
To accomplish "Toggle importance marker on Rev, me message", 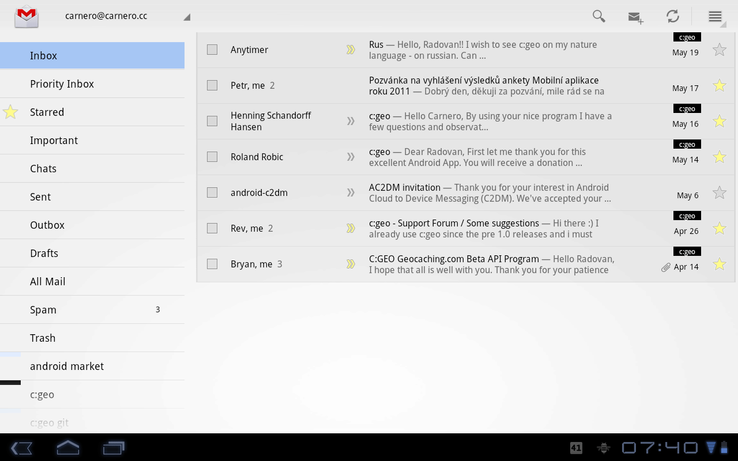I will (x=351, y=228).
